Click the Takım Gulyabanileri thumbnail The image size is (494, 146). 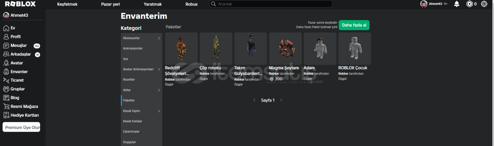251,49
